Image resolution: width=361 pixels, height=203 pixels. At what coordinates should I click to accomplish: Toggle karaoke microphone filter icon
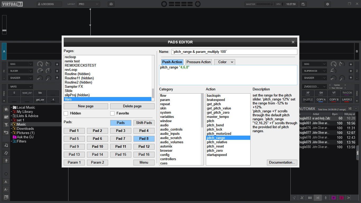[6, 160]
